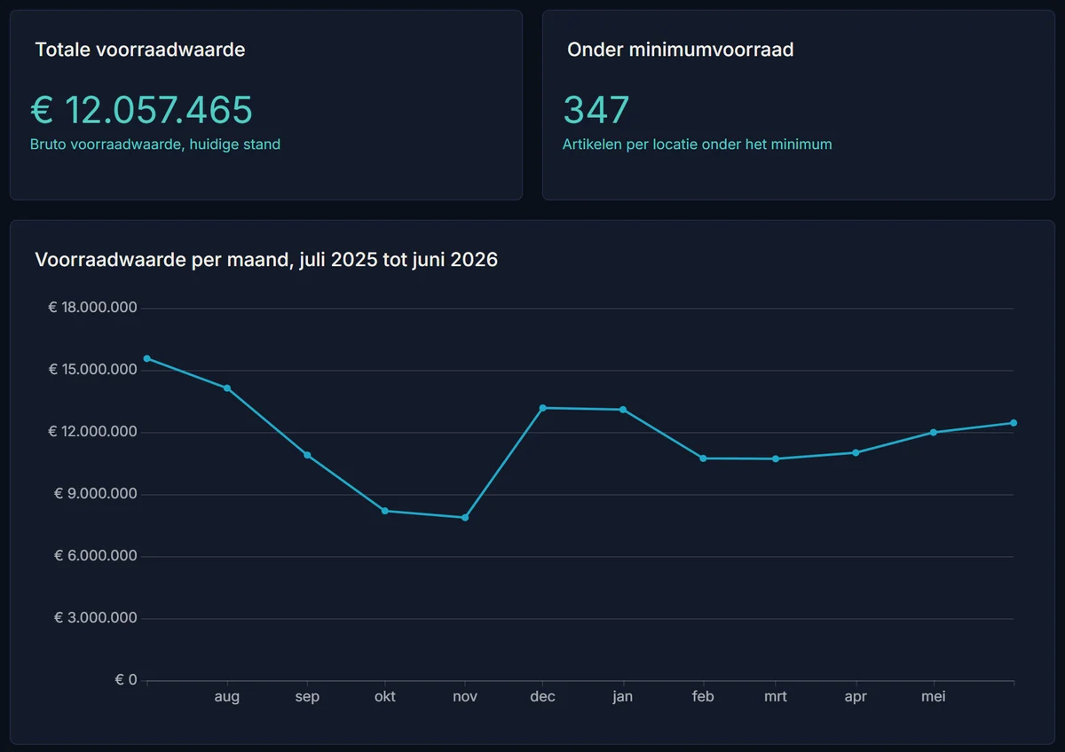Select the data point above 'mei'
Image resolution: width=1065 pixels, height=752 pixels.
pos(934,432)
